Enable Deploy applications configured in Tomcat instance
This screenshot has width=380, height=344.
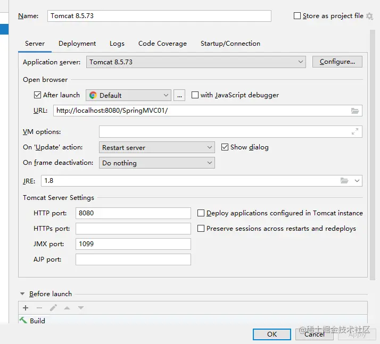(x=201, y=213)
